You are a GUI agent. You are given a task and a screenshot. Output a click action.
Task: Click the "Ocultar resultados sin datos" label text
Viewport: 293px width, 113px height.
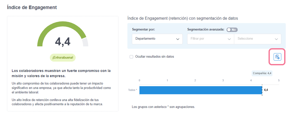pos(154,57)
